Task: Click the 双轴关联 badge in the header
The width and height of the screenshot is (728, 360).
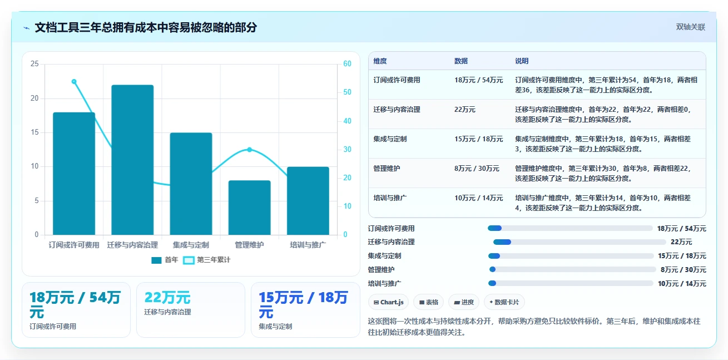Action: [690, 27]
